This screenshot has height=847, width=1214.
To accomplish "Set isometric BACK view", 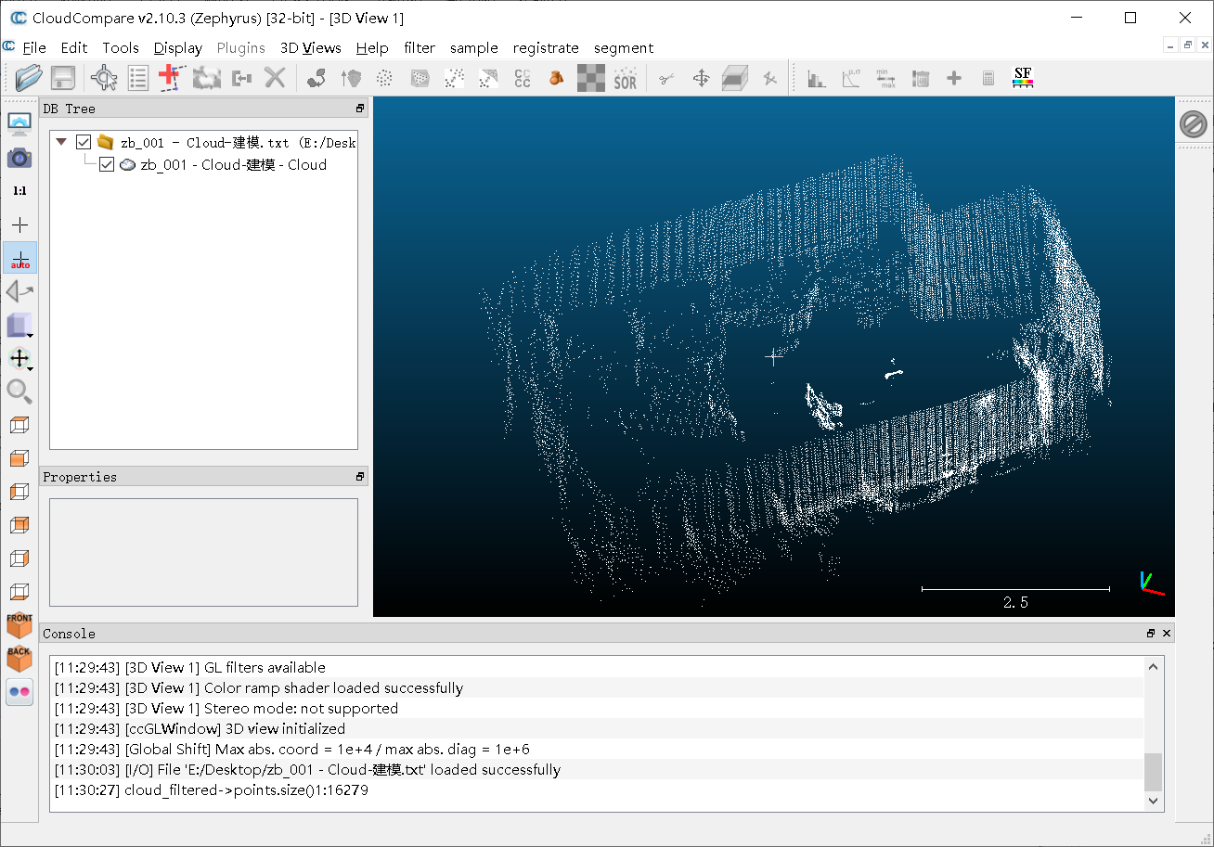I will [19, 659].
